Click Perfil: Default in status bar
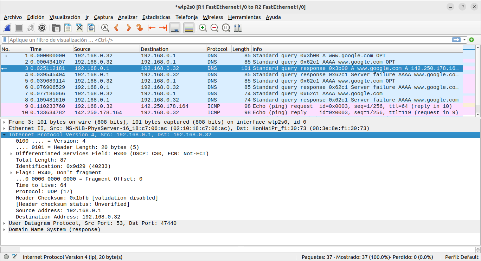 (462, 257)
